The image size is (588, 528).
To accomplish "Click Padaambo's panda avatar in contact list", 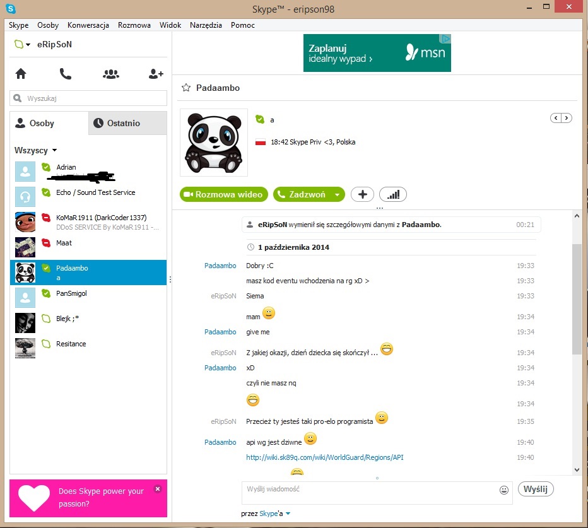I will [x=25, y=273].
